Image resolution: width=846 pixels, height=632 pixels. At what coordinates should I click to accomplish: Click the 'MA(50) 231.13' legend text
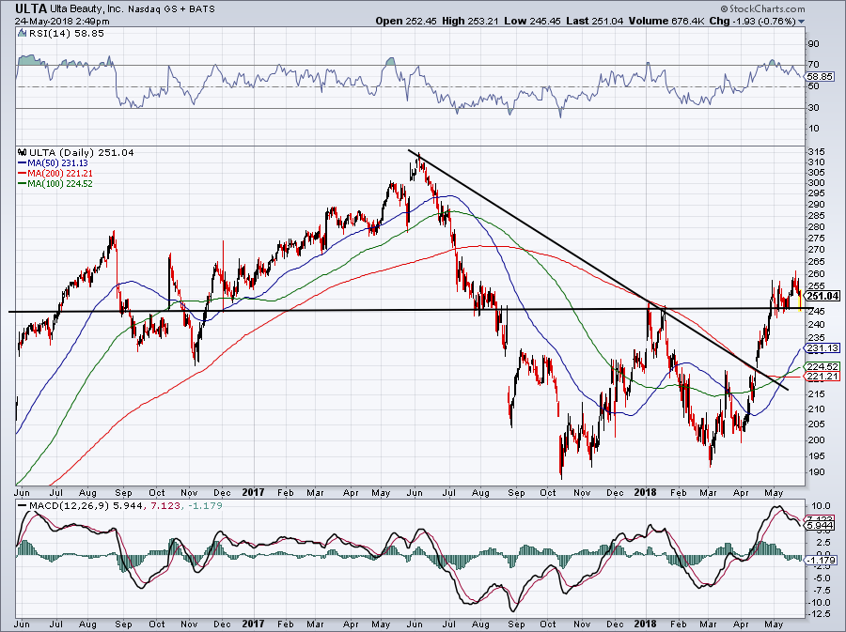(57, 163)
